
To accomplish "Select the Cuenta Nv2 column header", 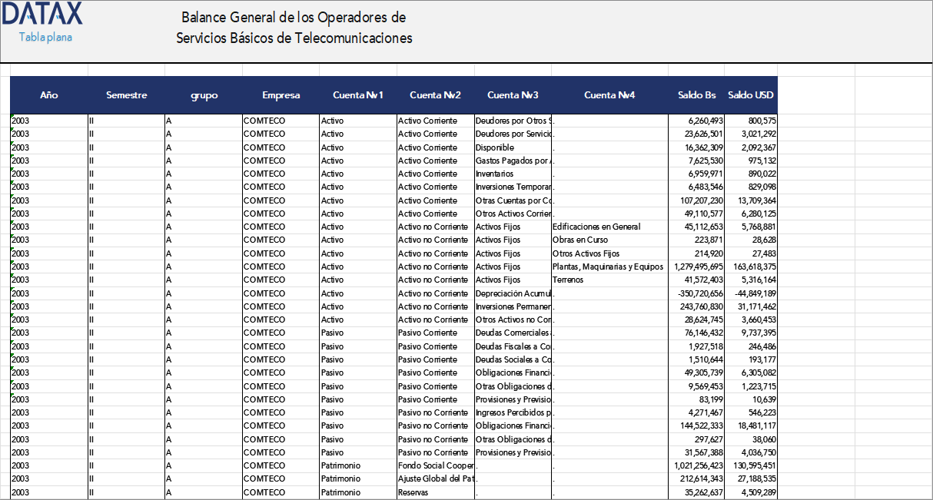I will pyautogui.click(x=436, y=95).
